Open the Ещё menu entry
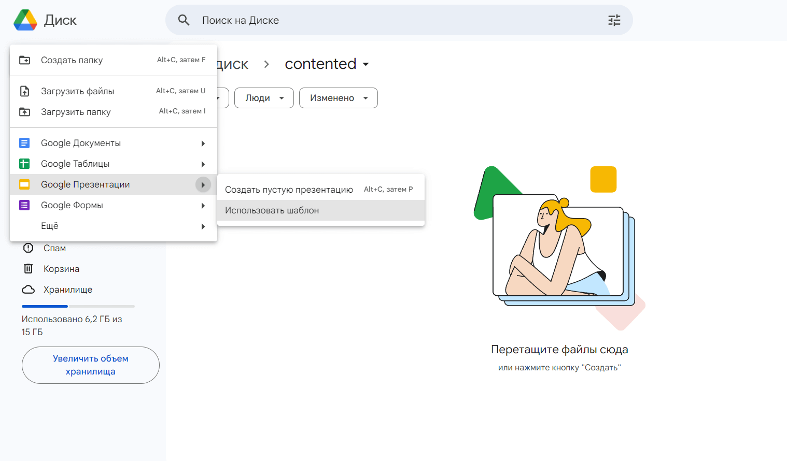The height and width of the screenshot is (461, 787). (114, 226)
